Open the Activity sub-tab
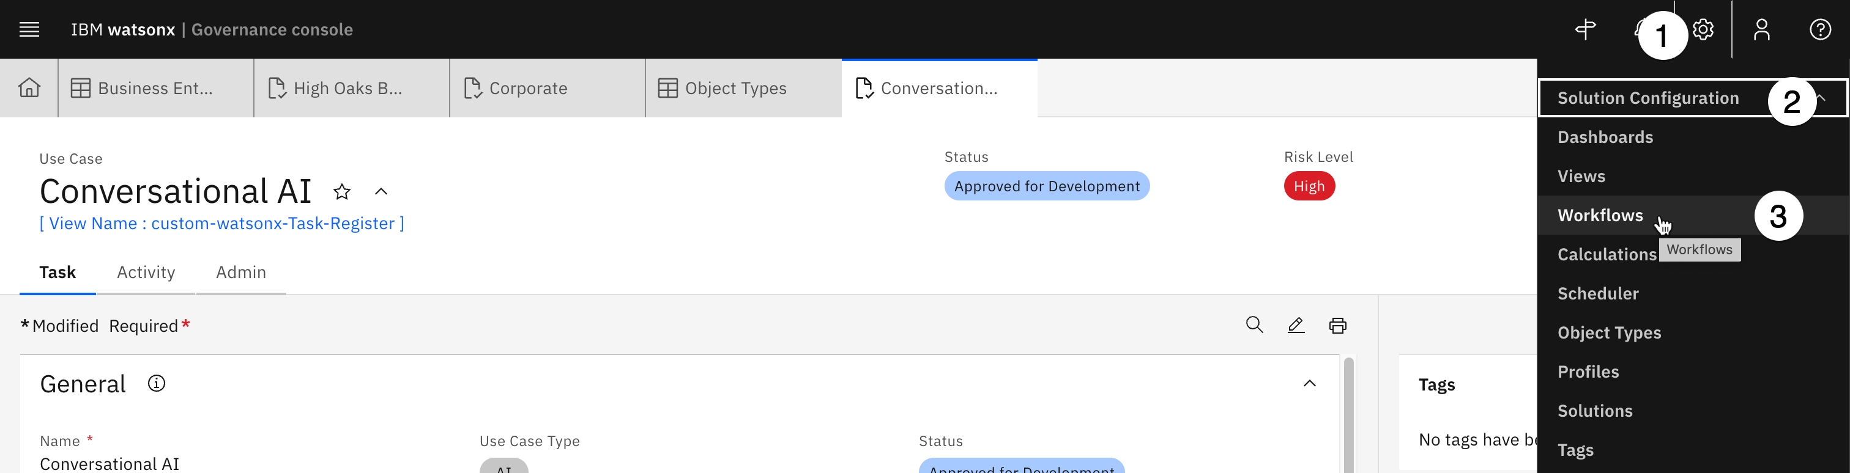 146,272
